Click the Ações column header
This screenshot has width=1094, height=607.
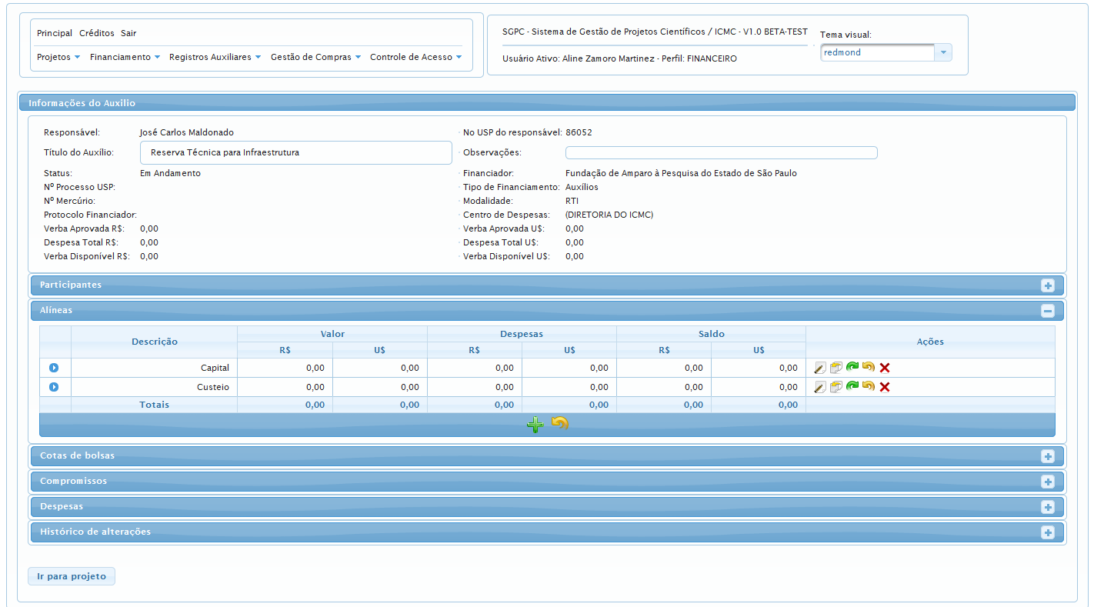(x=930, y=342)
